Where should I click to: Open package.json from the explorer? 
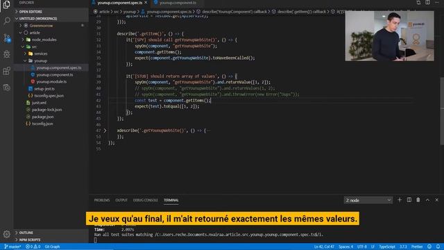42,117
